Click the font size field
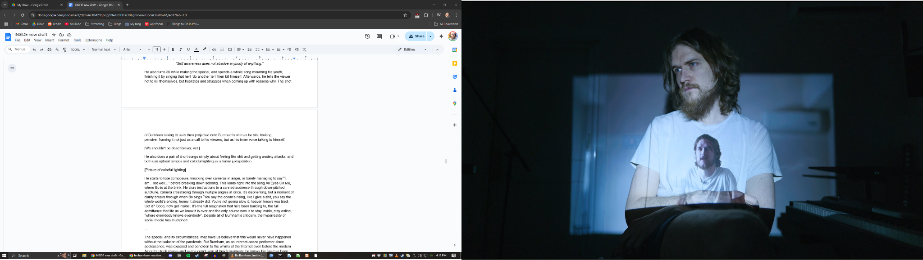 156,49
